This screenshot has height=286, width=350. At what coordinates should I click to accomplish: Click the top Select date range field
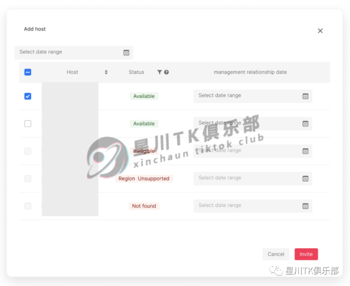point(73,52)
